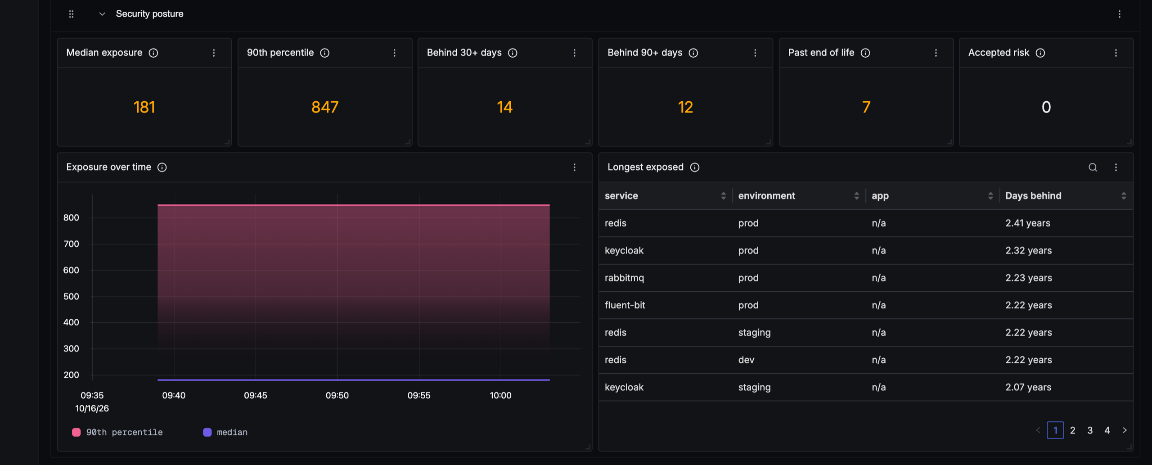The height and width of the screenshot is (465, 1152).
Task: Open the Behind 30+ days panel menu
Action: (x=575, y=53)
